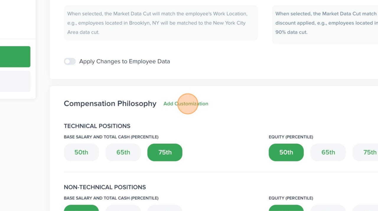Select non-technical equity 50th percentile option
The height and width of the screenshot is (211, 378).
pos(286,208)
